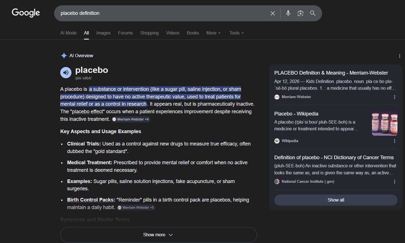The width and height of the screenshot is (405, 243).
Task: Click the Google logo
Action: coord(26,13)
